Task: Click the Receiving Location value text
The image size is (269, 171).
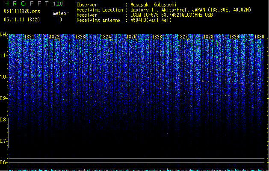Action: [x=191, y=10]
